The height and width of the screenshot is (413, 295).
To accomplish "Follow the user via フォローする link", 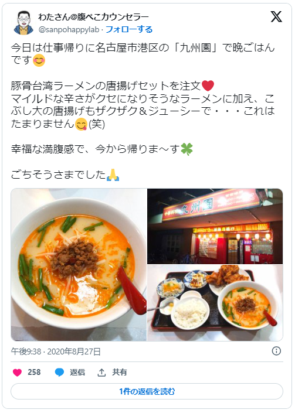I will click(x=129, y=29).
